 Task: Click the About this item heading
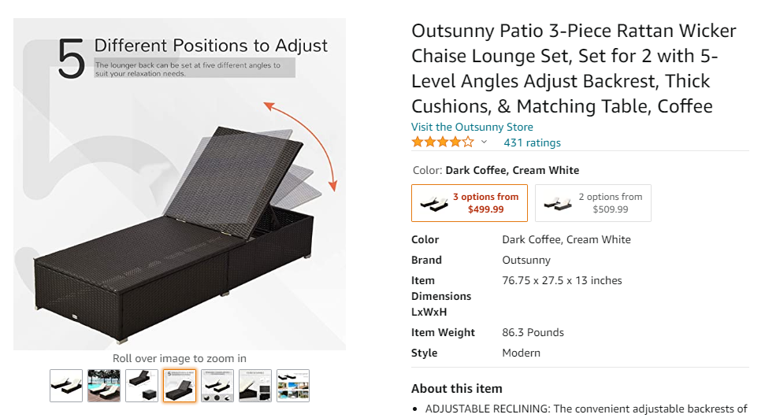pyautogui.click(x=457, y=389)
